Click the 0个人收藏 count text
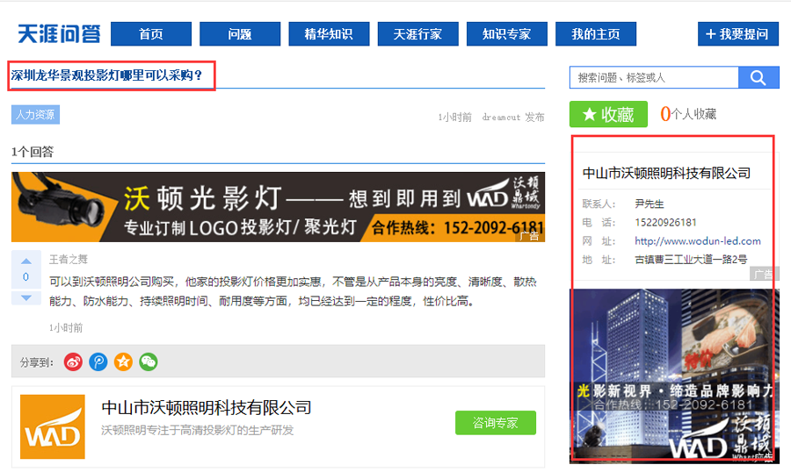This screenshot has width=791, height=472. 688,114
